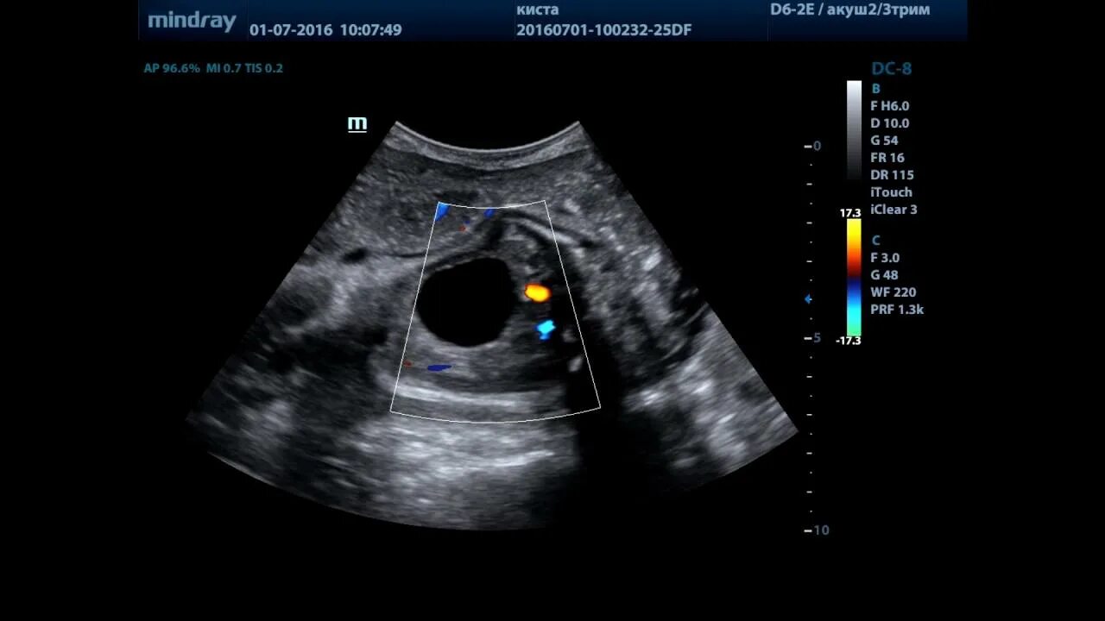Click exam ID 20160701-100232-25DF

point(604,29)
